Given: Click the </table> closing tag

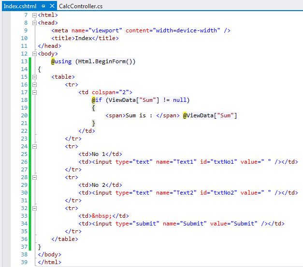Looking at the screenshot, I should coord(65,239).
